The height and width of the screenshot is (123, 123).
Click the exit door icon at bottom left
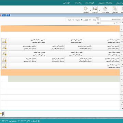pyautogui.click(x=2, y=114)
